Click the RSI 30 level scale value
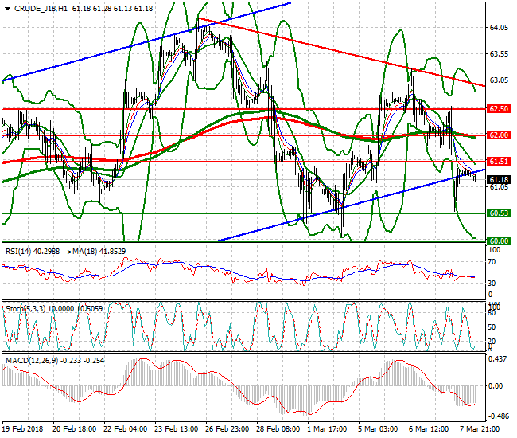This screenshot has width=517, height=438. coord(492,284)
